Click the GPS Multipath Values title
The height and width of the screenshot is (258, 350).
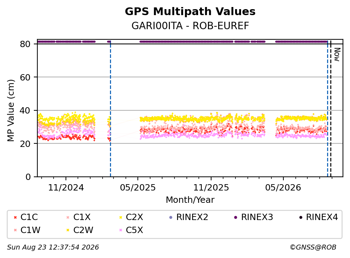190,11
